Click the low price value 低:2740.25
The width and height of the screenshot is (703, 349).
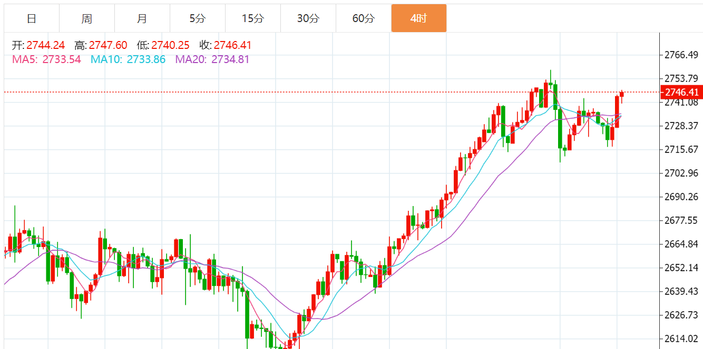click(163, 45)
